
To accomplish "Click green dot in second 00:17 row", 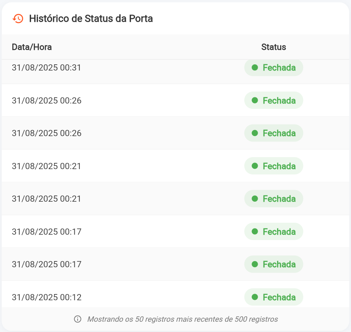I will (x=255, y=264).
